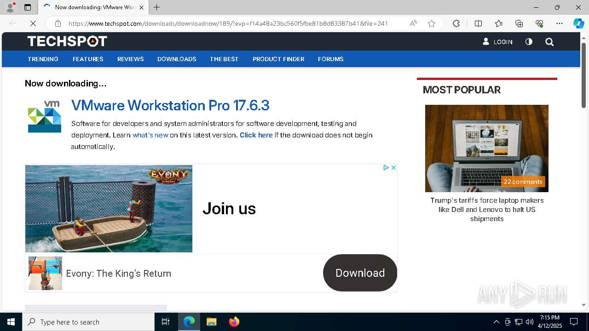Click the small Evony app thumbnail
This screenshot has width=589, height=331.
tap(45, 273)
